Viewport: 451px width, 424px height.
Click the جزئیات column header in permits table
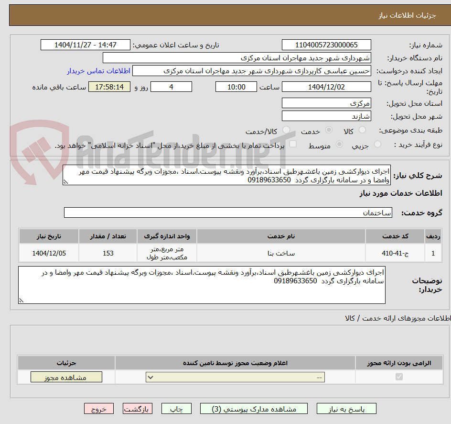(x=66, y=363)
